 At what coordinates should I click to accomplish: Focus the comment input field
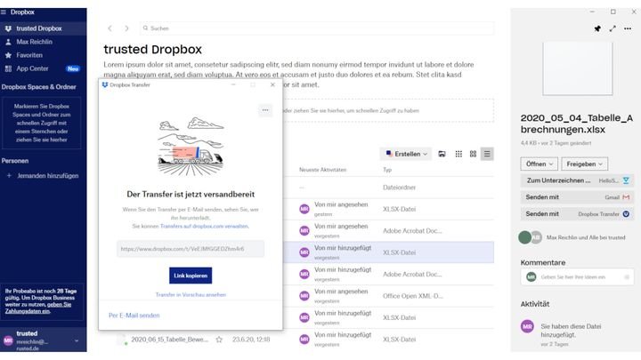[577, 276]
